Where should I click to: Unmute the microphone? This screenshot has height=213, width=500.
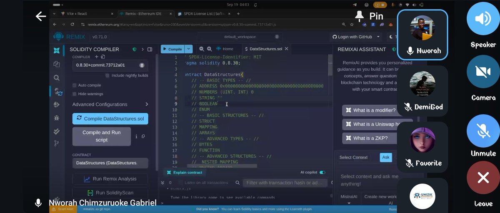tap(483, 131)
